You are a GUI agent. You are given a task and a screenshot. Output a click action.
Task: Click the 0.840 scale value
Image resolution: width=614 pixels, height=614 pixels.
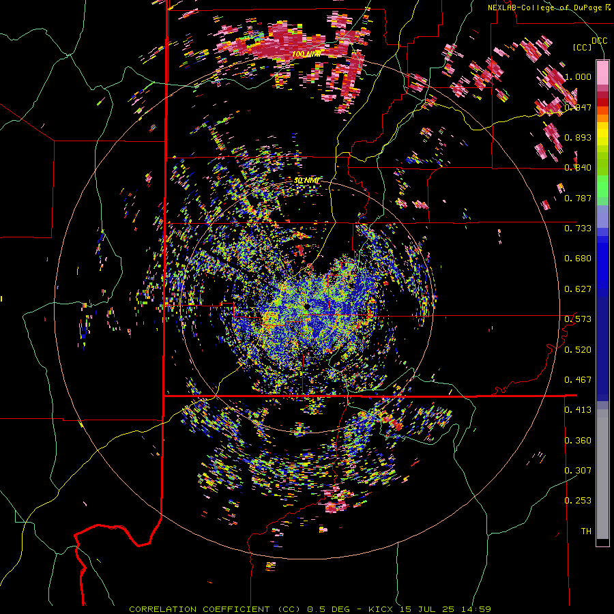578,168
